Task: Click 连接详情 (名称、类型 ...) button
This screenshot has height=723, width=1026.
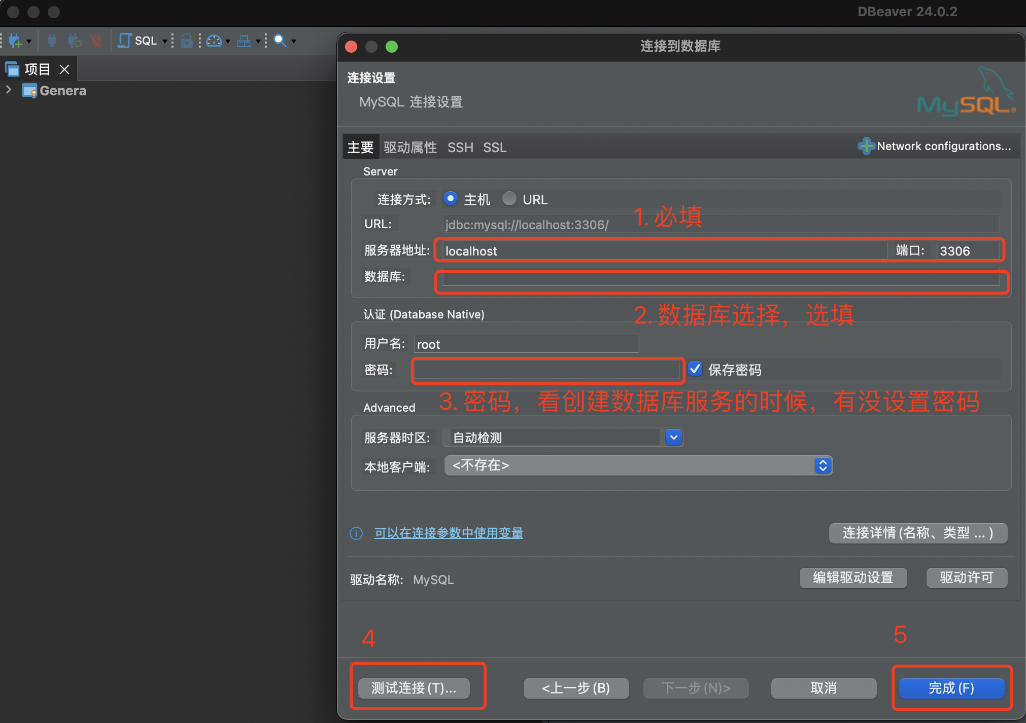Action: (x=918, y=533)
